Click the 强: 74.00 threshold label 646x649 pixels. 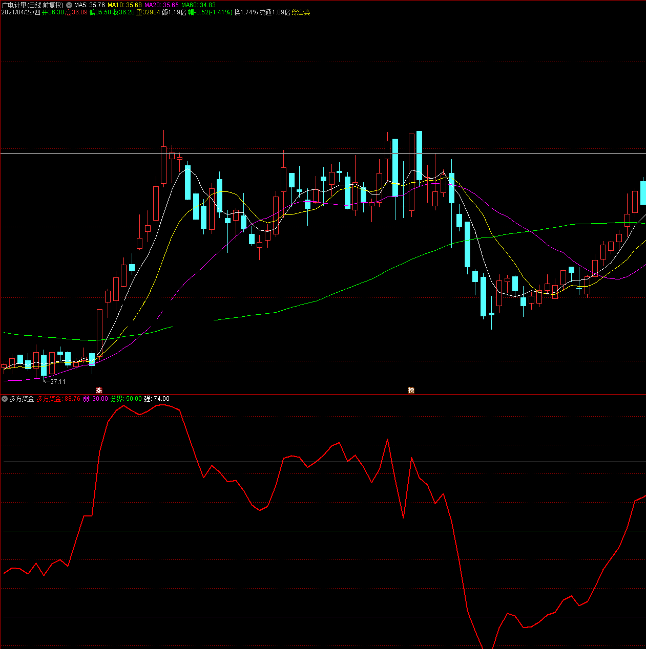[157, 399]
